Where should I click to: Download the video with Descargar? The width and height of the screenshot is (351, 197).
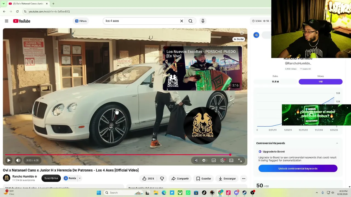[227, 179]
